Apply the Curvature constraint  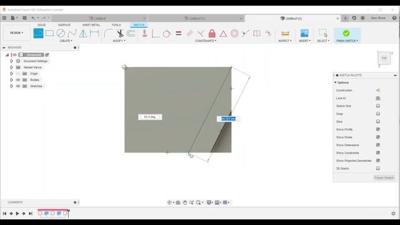click(268, 33)
